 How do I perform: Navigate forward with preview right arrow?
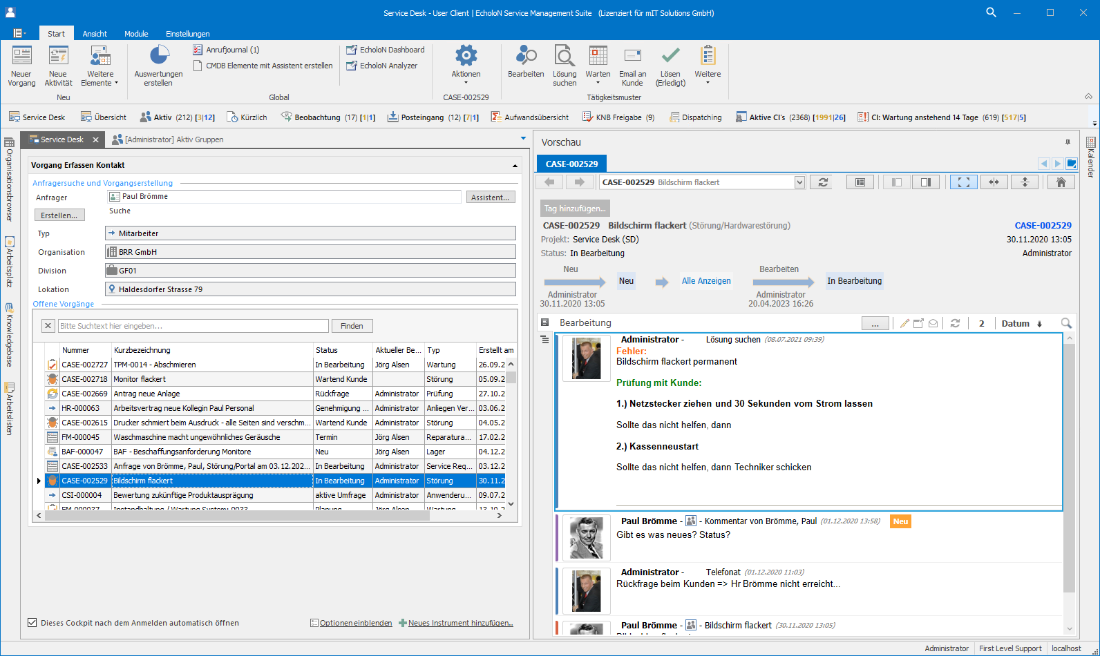580,182
